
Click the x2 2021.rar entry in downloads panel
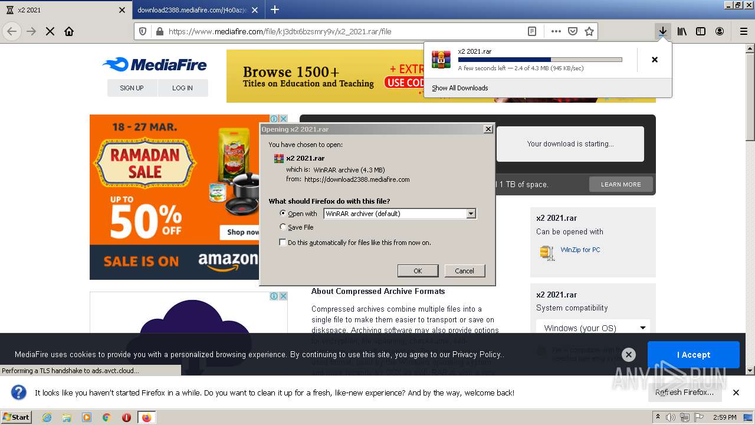(x=547, y=60)
